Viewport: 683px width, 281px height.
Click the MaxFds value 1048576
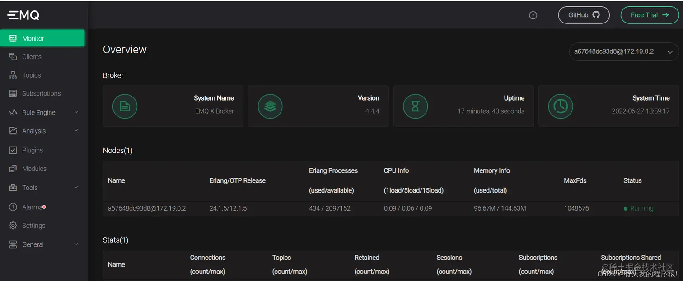pyautogui.click(x=576, y=208)
